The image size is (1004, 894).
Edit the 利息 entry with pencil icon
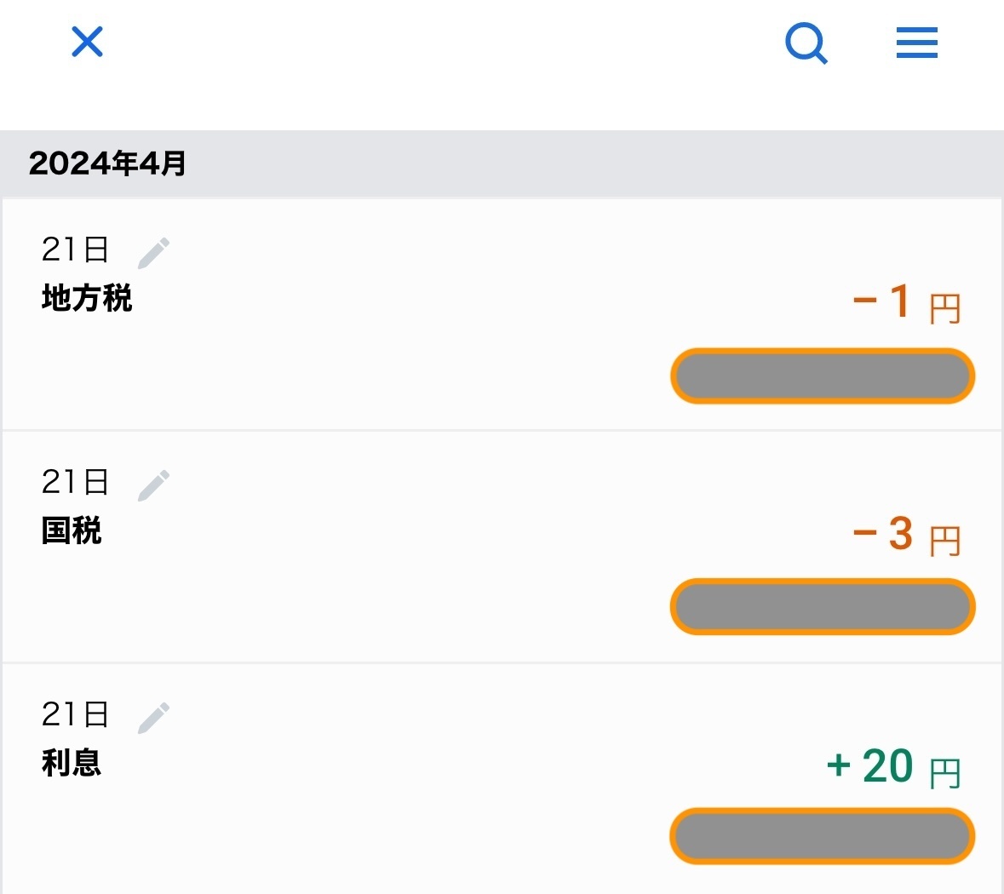coord(153,718)
